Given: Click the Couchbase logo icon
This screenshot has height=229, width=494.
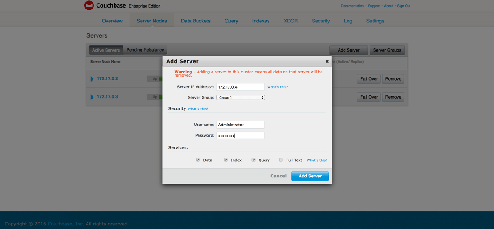Looking at the screenshot, I should point(89,6).
